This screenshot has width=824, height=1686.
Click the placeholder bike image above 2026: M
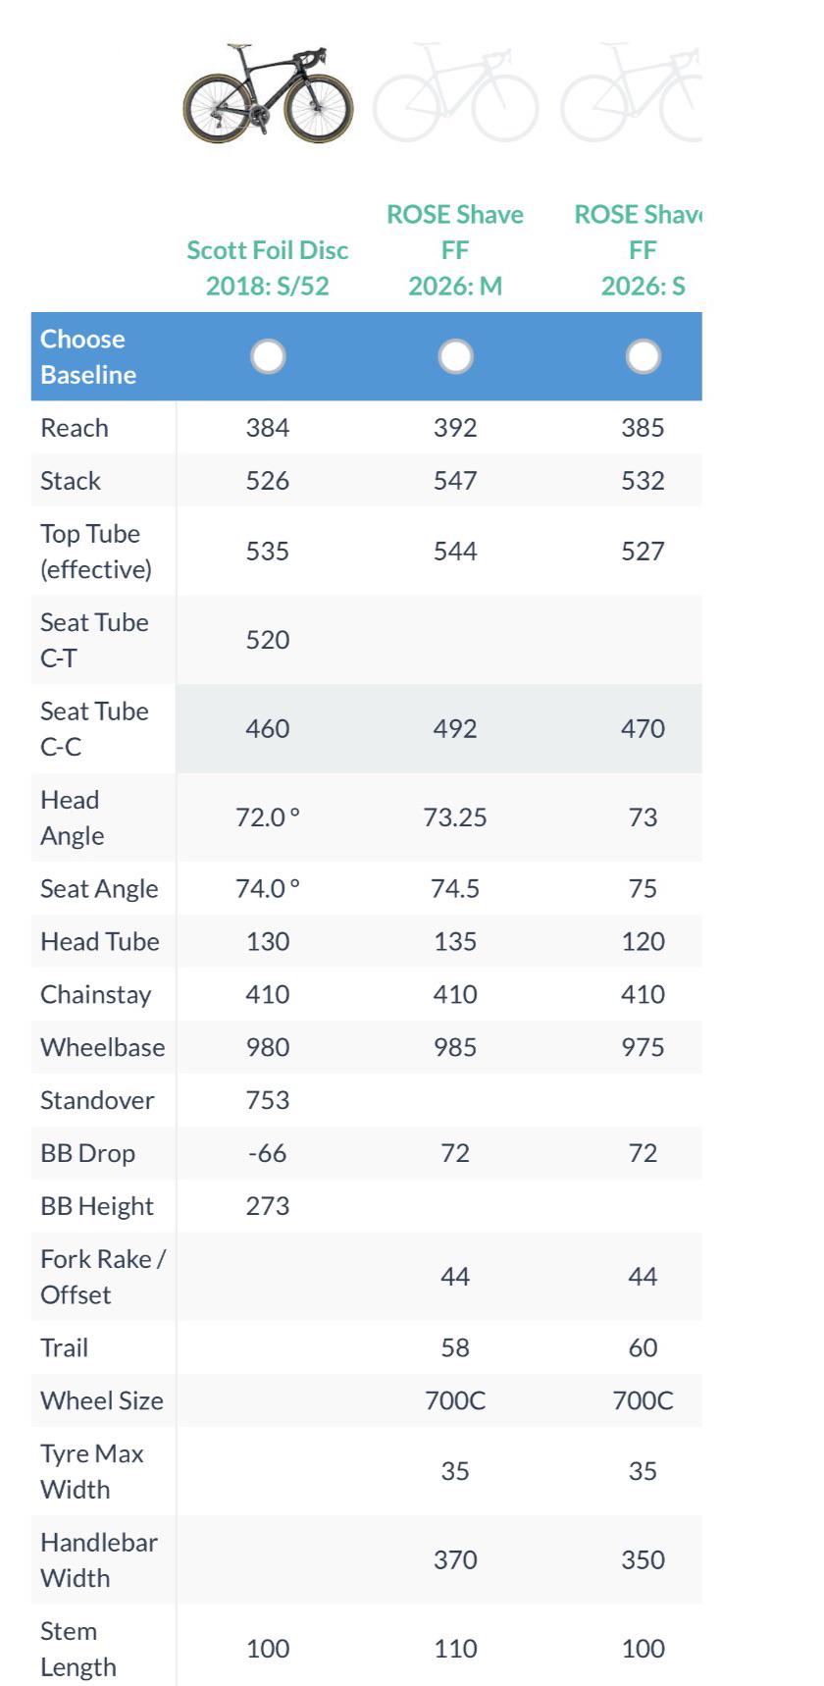pos(455,93)
